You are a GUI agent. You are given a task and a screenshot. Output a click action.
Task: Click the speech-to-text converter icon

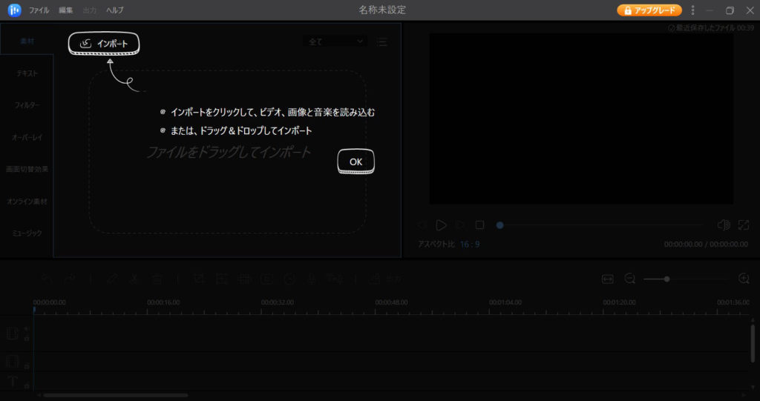[333, 279]
